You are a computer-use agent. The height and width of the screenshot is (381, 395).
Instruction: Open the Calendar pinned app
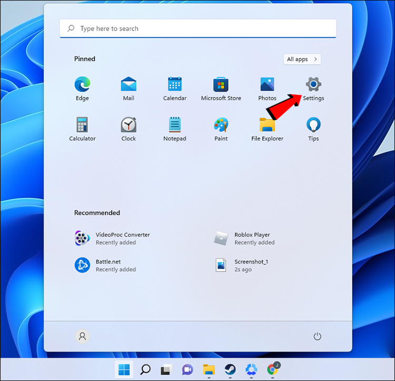click(x=174, y=88)
